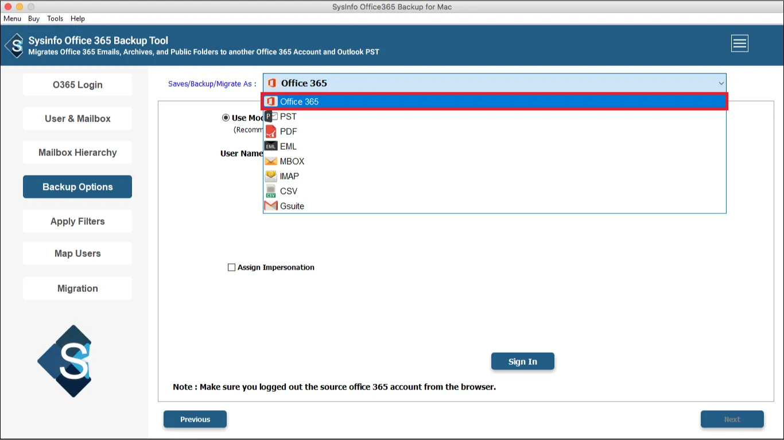The height and width of the screenshot is (440, 784).
Task: Open the Menu menu
Action: click(x=13, y=18)
